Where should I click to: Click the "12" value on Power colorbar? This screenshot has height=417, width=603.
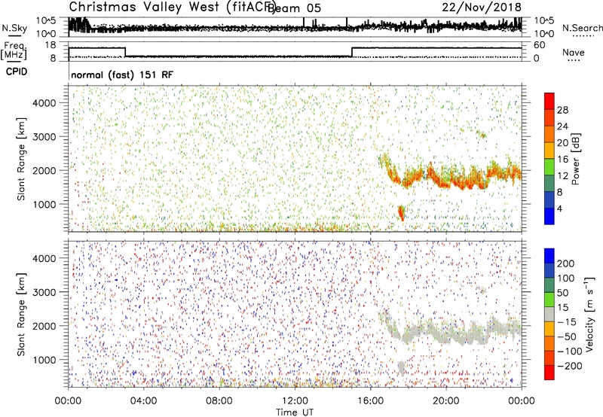[x=562, y=176]
